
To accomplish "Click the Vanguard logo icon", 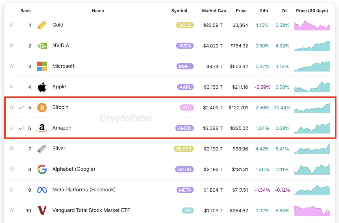I will [42, 211].
